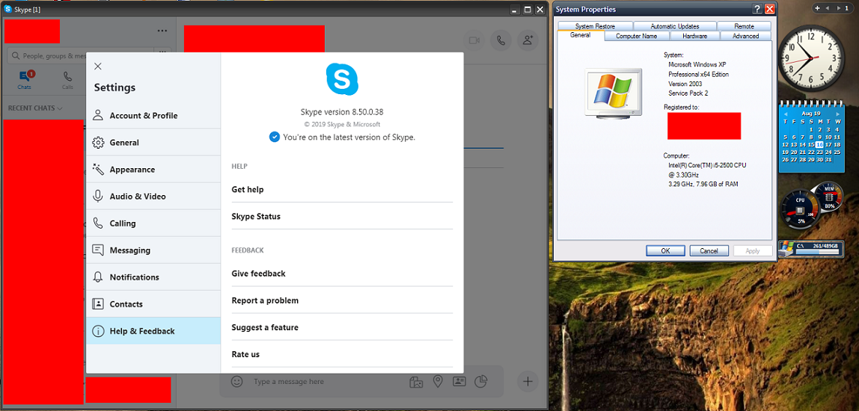Choose Report a problem
This screenshot has height=411, width=859.
coord(342,300)
